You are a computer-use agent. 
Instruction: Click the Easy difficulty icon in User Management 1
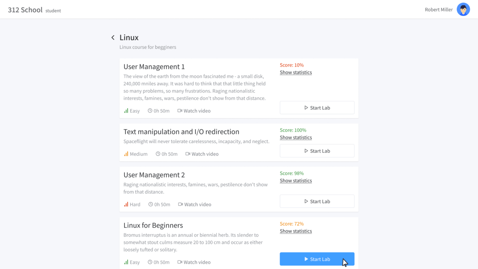click(x=126, y=111)
